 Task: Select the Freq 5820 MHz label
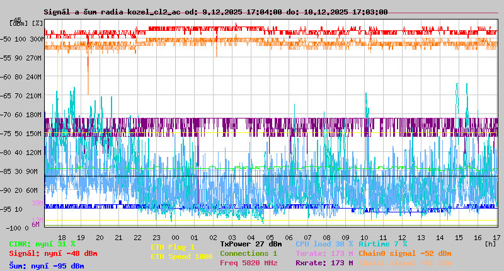(x=248, y=263)
